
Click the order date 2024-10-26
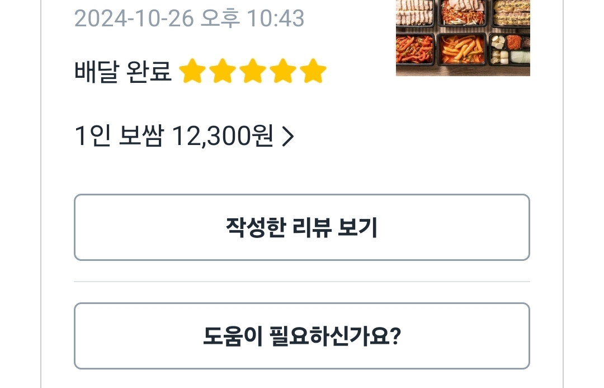[x=134, y=18]
